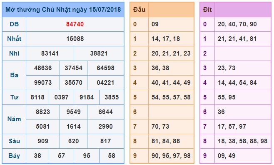Click seventh prize number 57
274x165 pixels.
point(61,156)
